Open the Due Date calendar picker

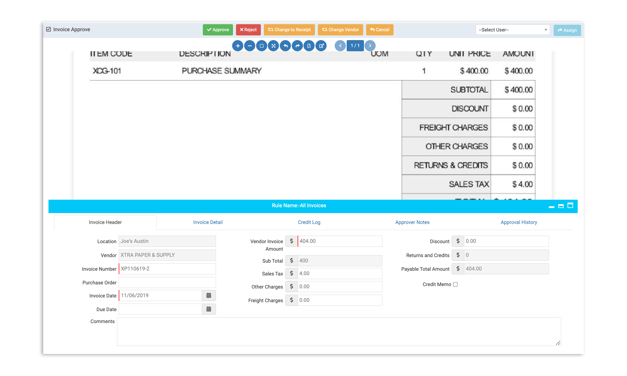point(208,309)
